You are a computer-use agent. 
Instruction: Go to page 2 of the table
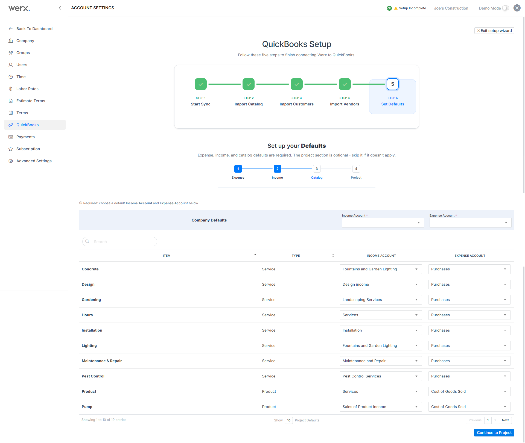point(495,420)
